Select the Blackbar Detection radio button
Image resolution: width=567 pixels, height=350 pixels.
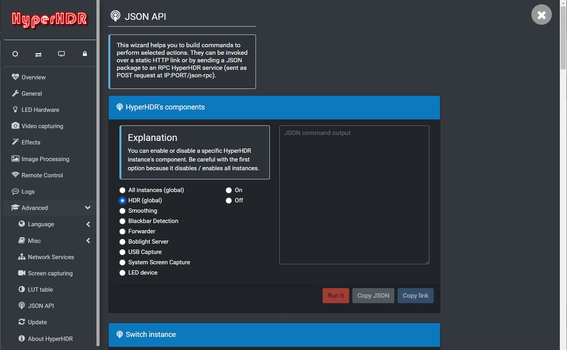122,221
